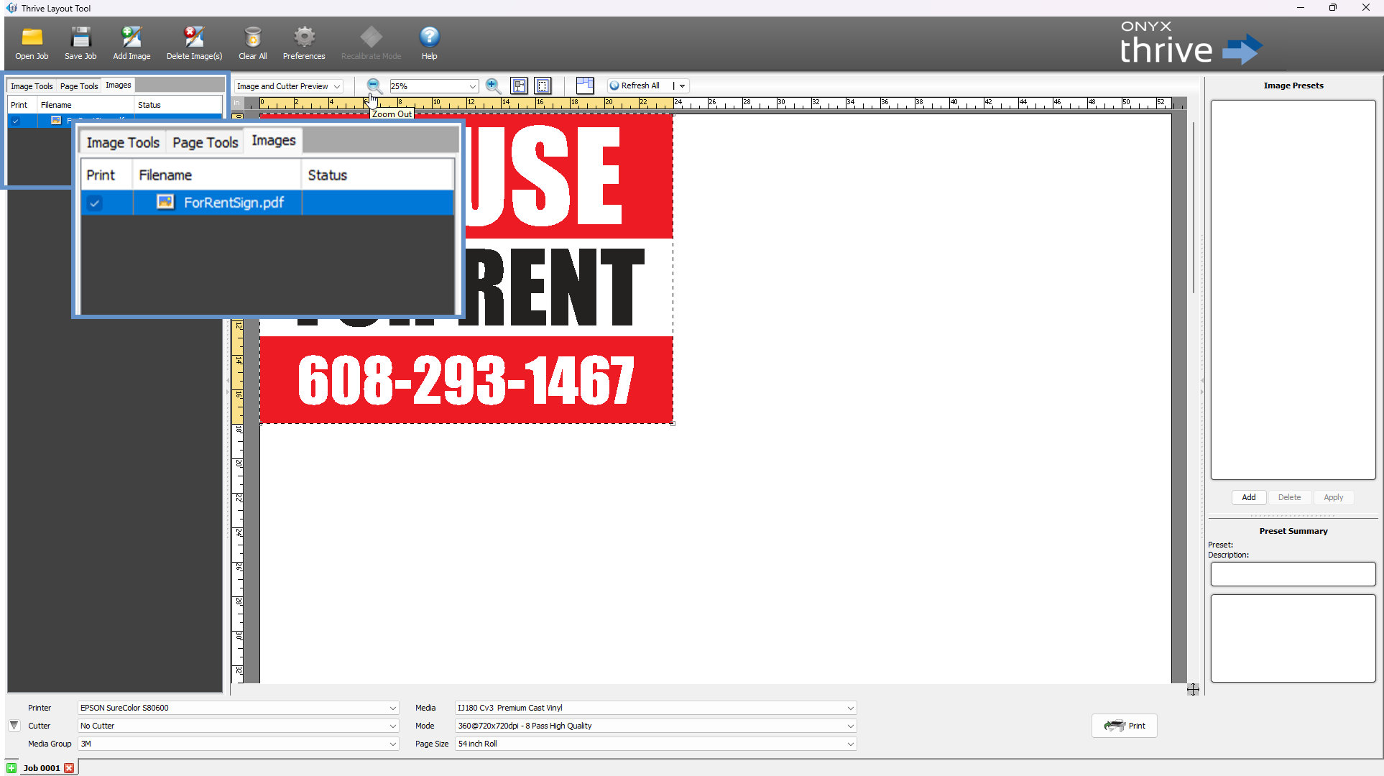Click the add new job tab plus icon
The height and width of the screenshot is (776, 1384).
[x=11, y=768]
